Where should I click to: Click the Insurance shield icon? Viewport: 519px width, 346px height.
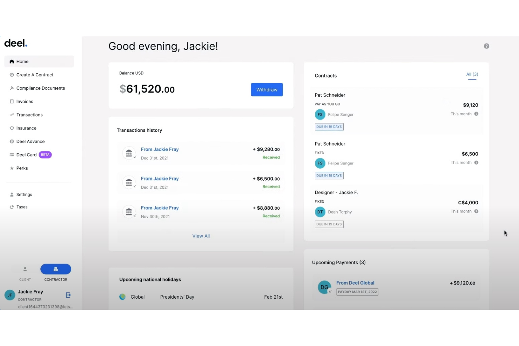[12, 128]
